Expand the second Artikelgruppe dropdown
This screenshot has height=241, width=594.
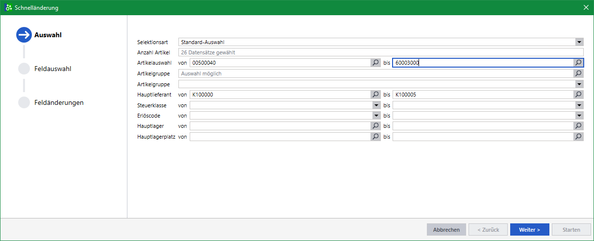coord(579,84)
